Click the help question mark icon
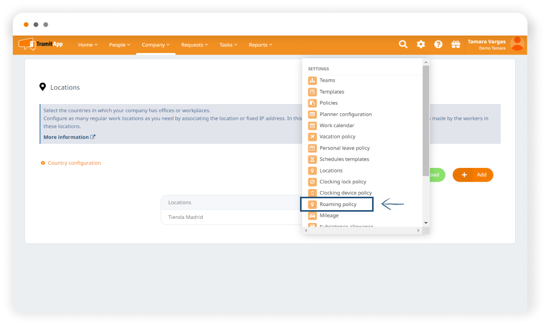Image resolution: width=546 pixels, height=326 pixels. coord(438,45)
